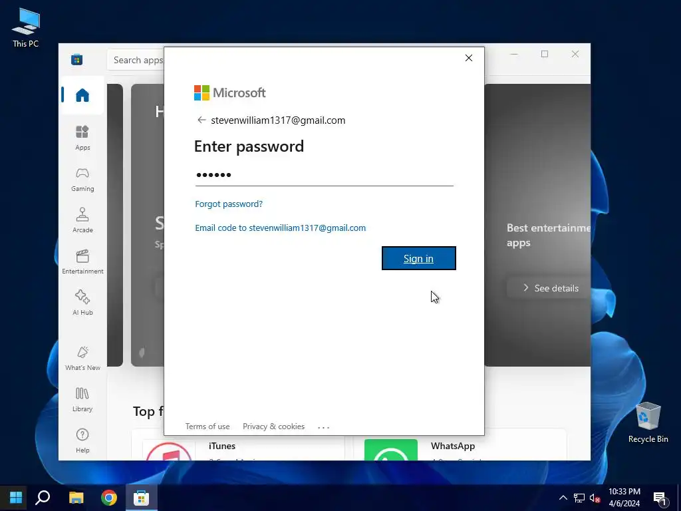Open Entertainment section in Store sidebar
The width and height of the screenshot is (681, 511).
[82, 261]
